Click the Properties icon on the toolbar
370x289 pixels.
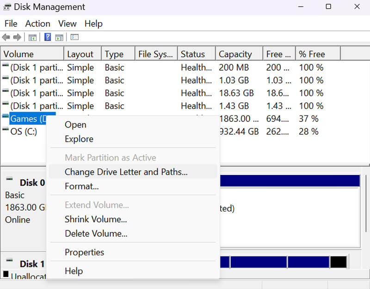point(74,37)
